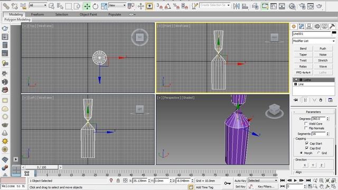This screenshot has height=190, width=338.
Task: Set lathe Direction to Y axis
Action: (x=313, y=165)
